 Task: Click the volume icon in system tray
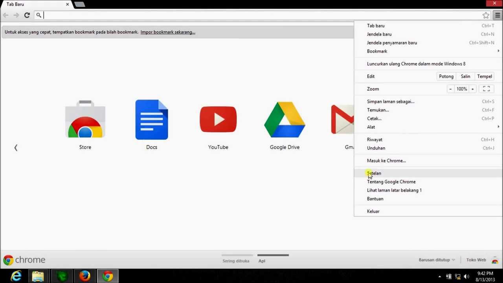[466, 276]
